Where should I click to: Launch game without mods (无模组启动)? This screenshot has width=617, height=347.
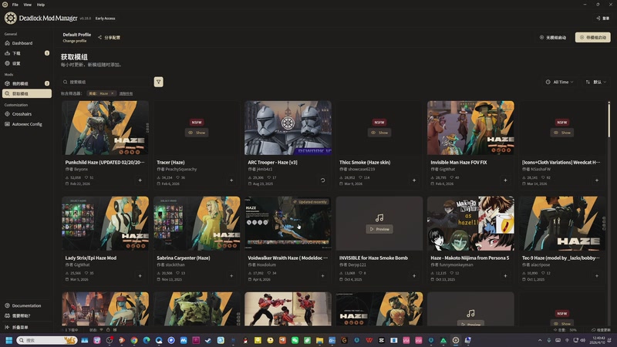point(553,37)
